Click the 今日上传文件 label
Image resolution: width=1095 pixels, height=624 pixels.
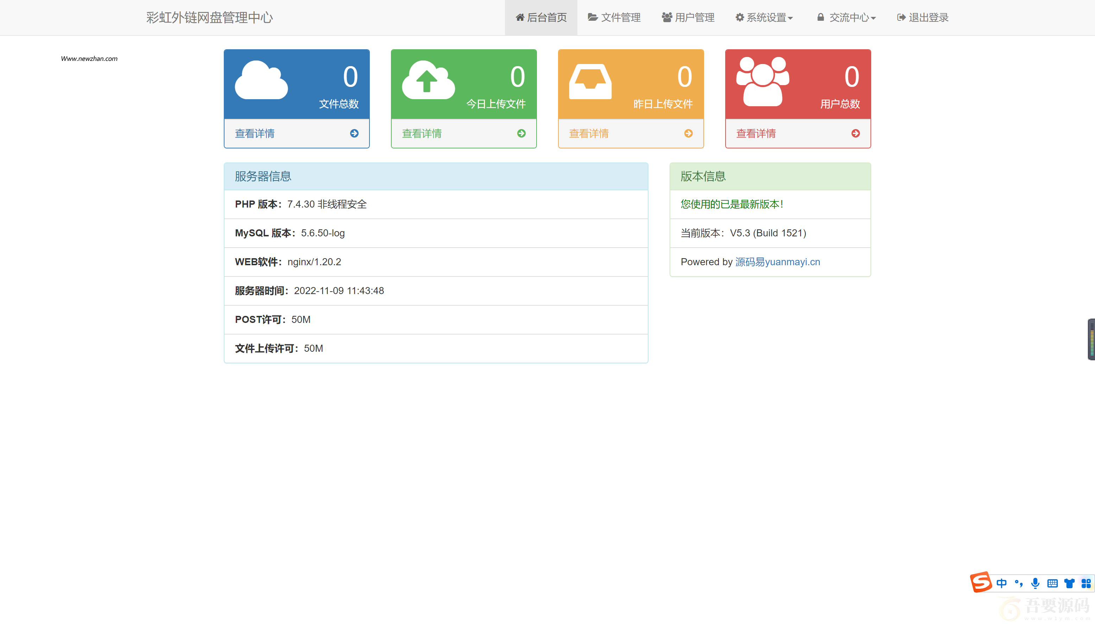pos(496,104)
